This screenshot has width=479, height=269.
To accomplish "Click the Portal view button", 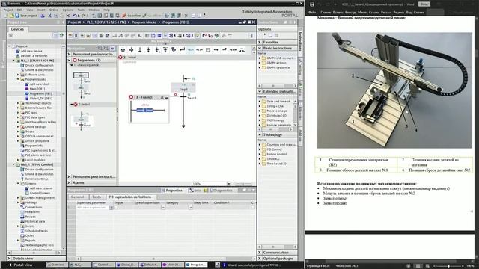I will (x=20, y=265).
